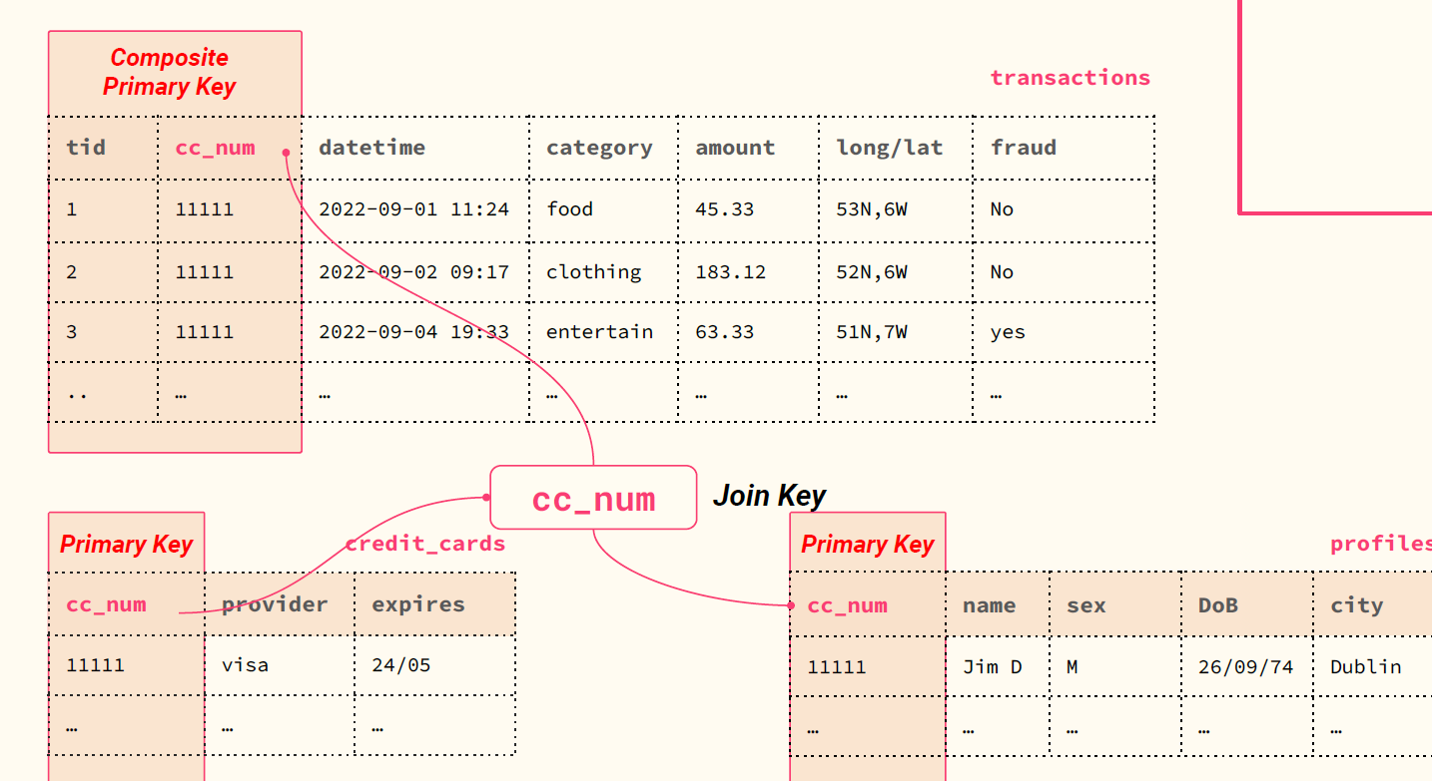1432x781 pixels.
Task: Click the date of birth '26/09/74'
Action: (1245, 667)
